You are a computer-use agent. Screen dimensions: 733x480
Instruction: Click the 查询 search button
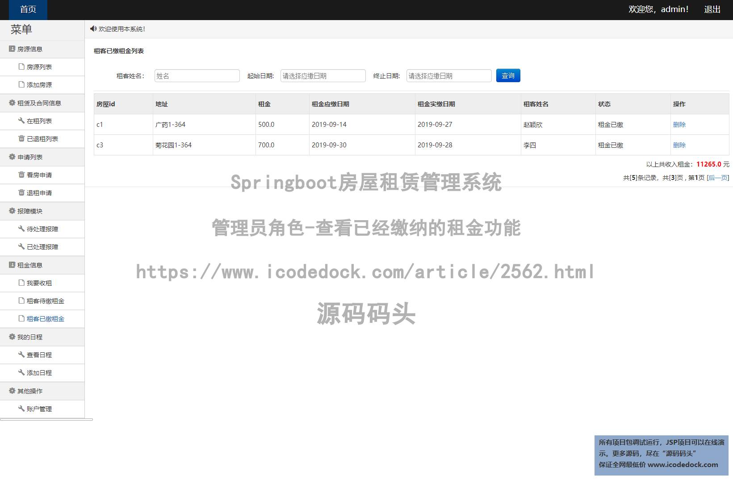click(507, 75)
